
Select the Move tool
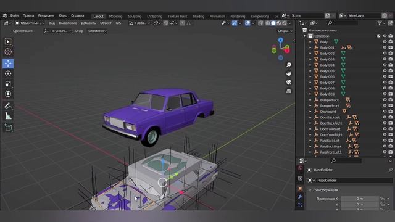(8, 63)
